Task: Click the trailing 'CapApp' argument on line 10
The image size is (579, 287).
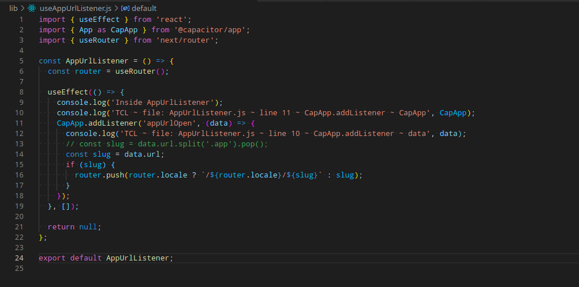Action: pos(453,113)
